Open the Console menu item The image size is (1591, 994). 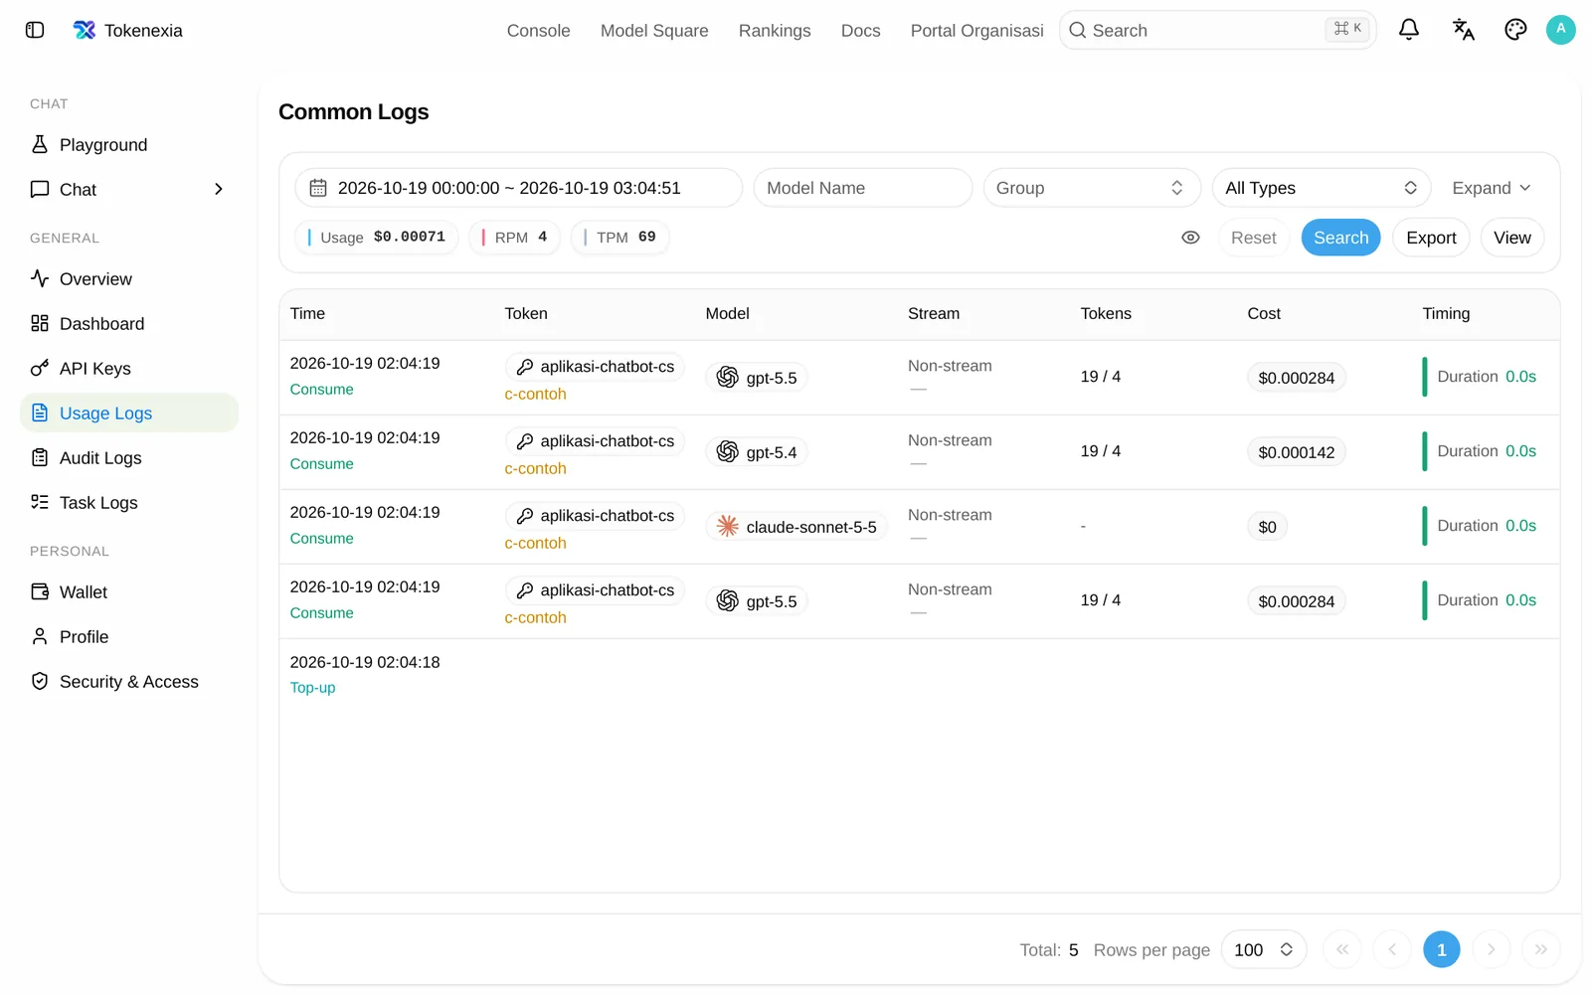pos(538,31)
